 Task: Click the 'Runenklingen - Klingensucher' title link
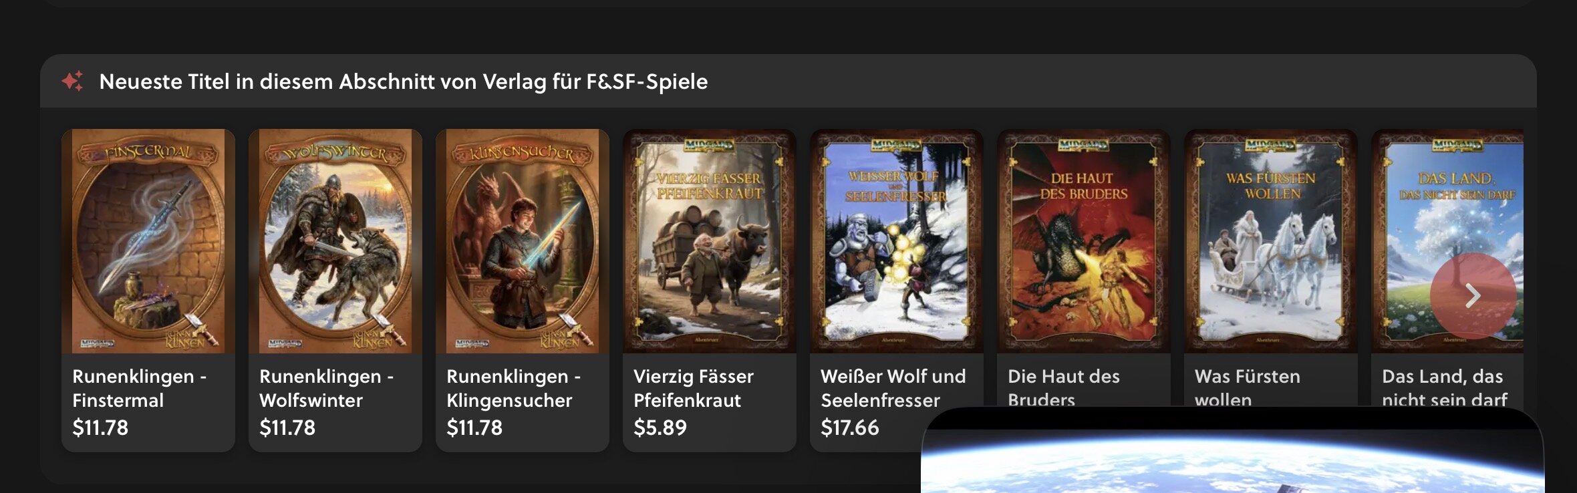pyautogui.click(x=513, y=388)
